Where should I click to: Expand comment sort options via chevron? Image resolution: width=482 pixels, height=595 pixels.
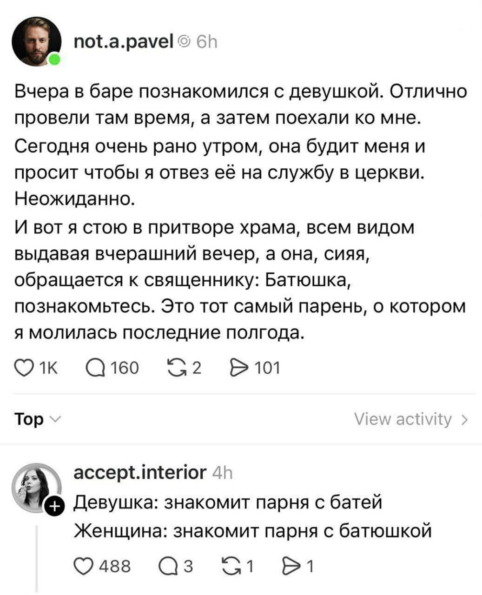point(55,420)
